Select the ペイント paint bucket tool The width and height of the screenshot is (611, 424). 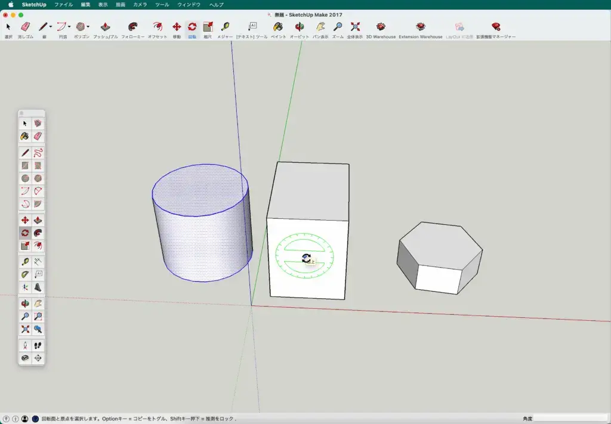point(278,27)
